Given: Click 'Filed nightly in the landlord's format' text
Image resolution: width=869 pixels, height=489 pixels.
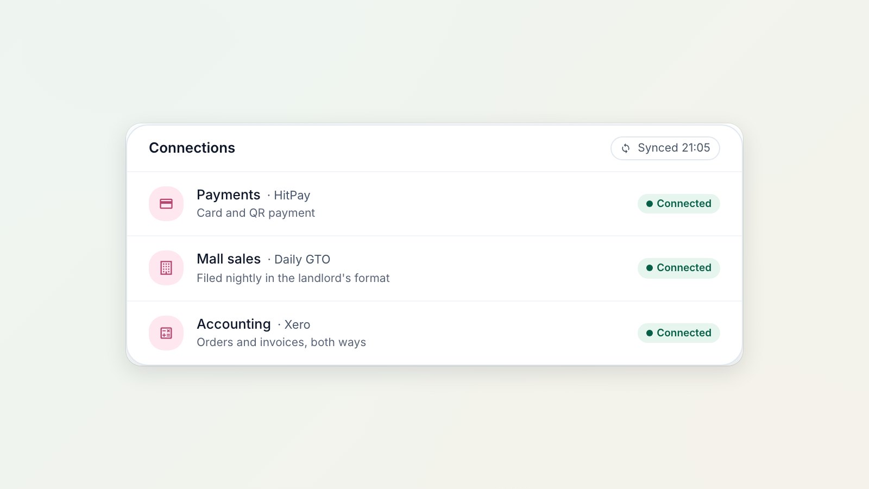Looking at the screenshot, I should [293, 278].
